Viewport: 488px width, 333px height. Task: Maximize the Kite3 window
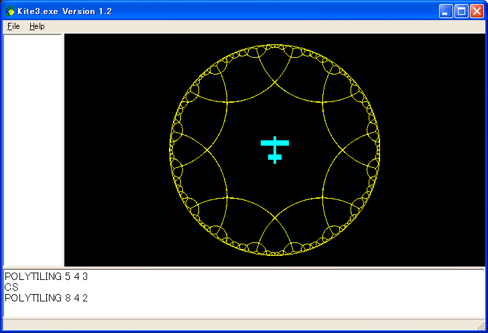pyautogui.click(x=461, y=11)
